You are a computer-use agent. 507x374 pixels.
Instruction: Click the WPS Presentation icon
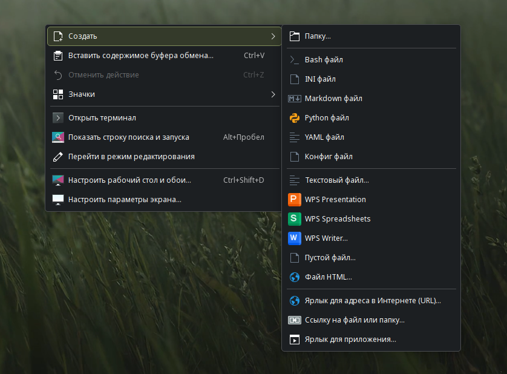(x=295, y=200)
